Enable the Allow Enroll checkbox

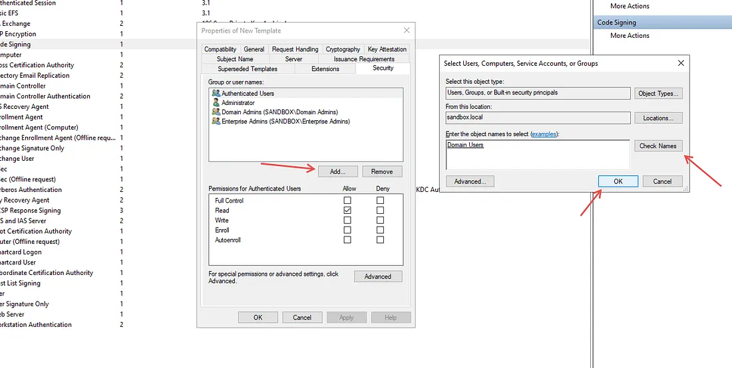pyautogui.click(x=347, y=230)
